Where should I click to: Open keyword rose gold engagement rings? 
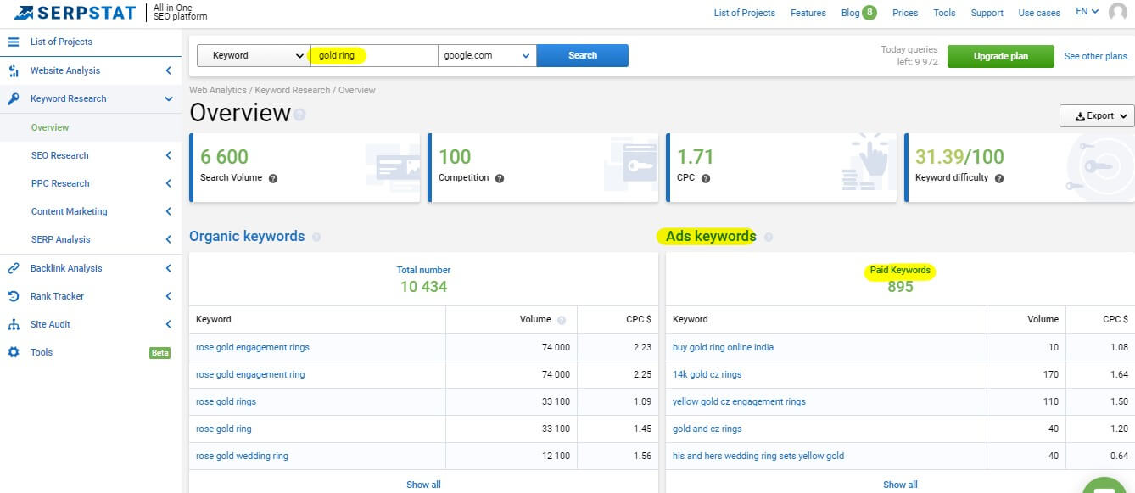coord(253,347)
